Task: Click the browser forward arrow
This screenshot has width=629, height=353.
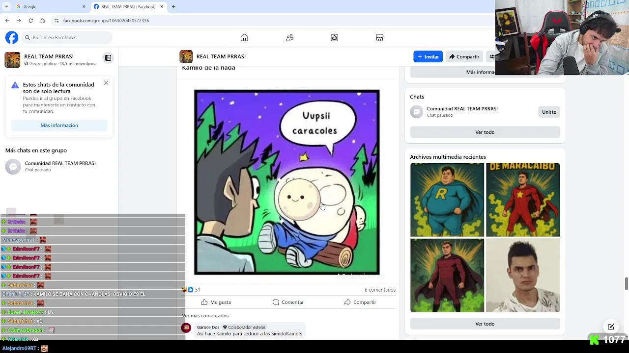Action: pos(19,21)
